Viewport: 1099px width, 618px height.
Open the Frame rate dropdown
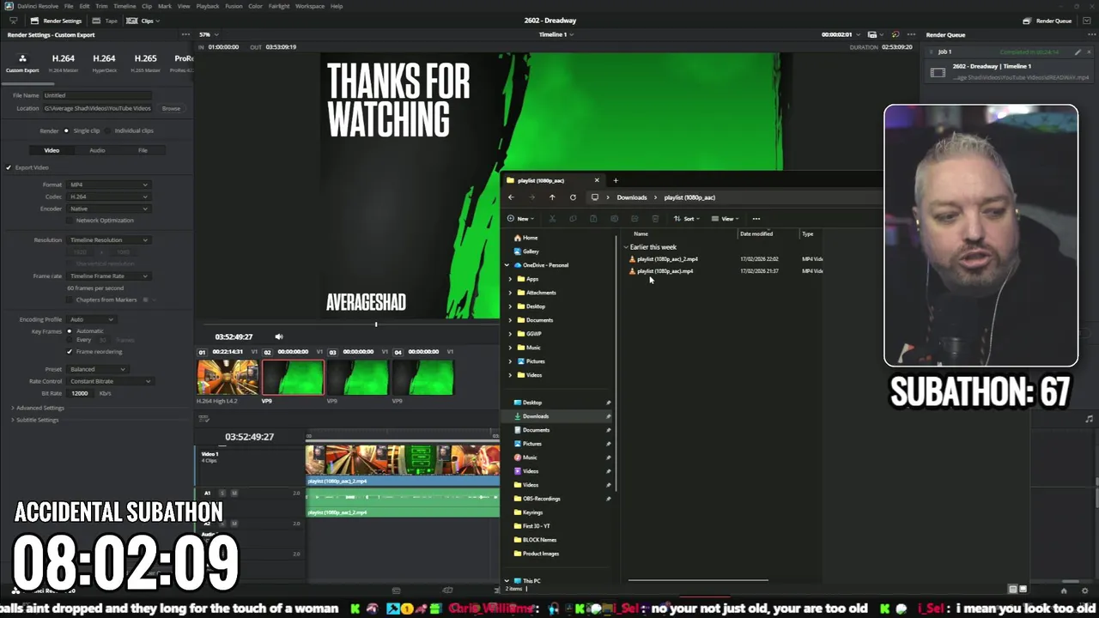pyautogui.click(x=108, y=276)
